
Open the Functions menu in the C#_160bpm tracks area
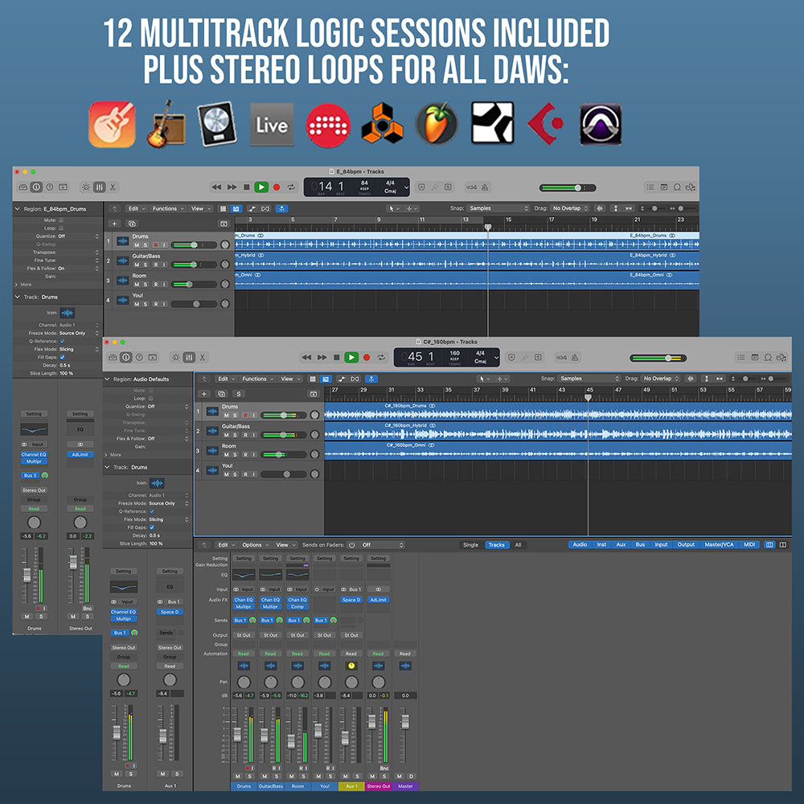pyautogui.click(x=257, y=379)
